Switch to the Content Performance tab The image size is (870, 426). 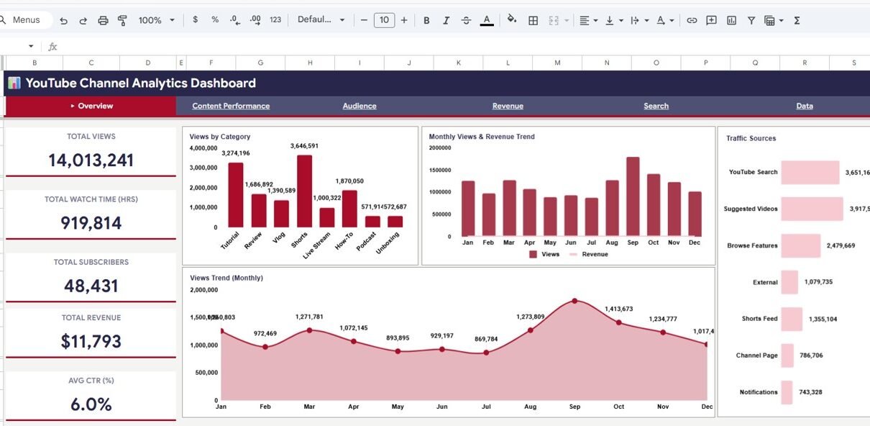pyautogui.click(x=231, y=106)
